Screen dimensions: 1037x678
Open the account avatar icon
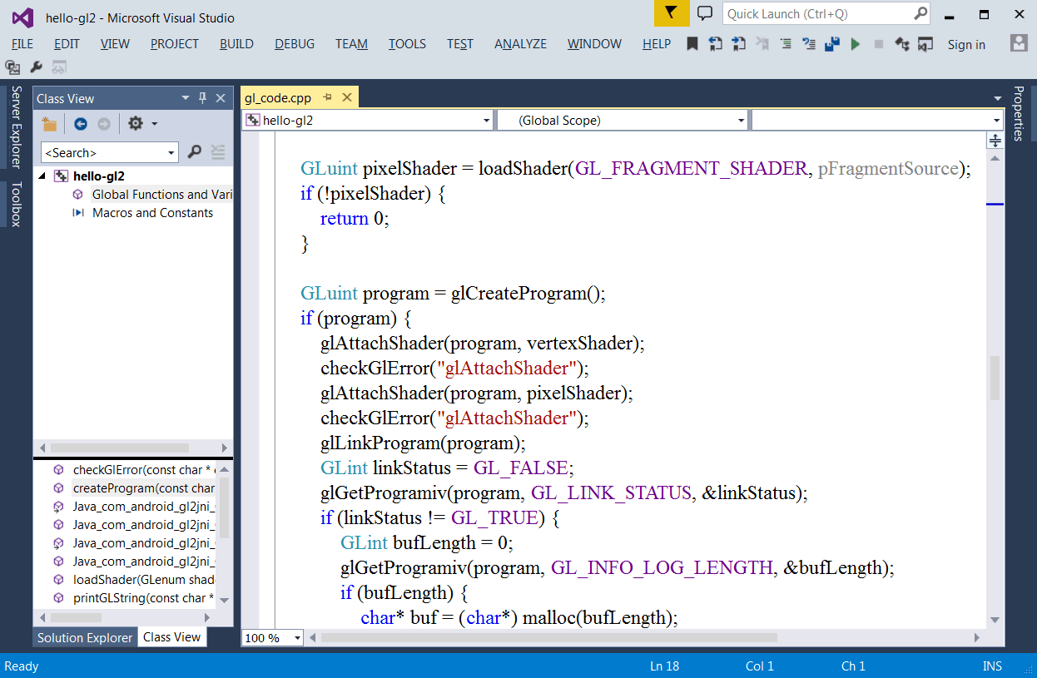[x=1019, y=43]
